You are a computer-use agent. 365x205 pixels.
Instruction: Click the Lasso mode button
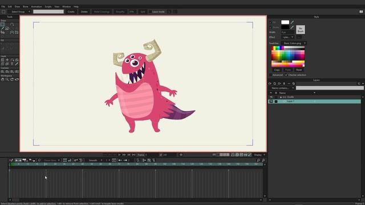158,11
